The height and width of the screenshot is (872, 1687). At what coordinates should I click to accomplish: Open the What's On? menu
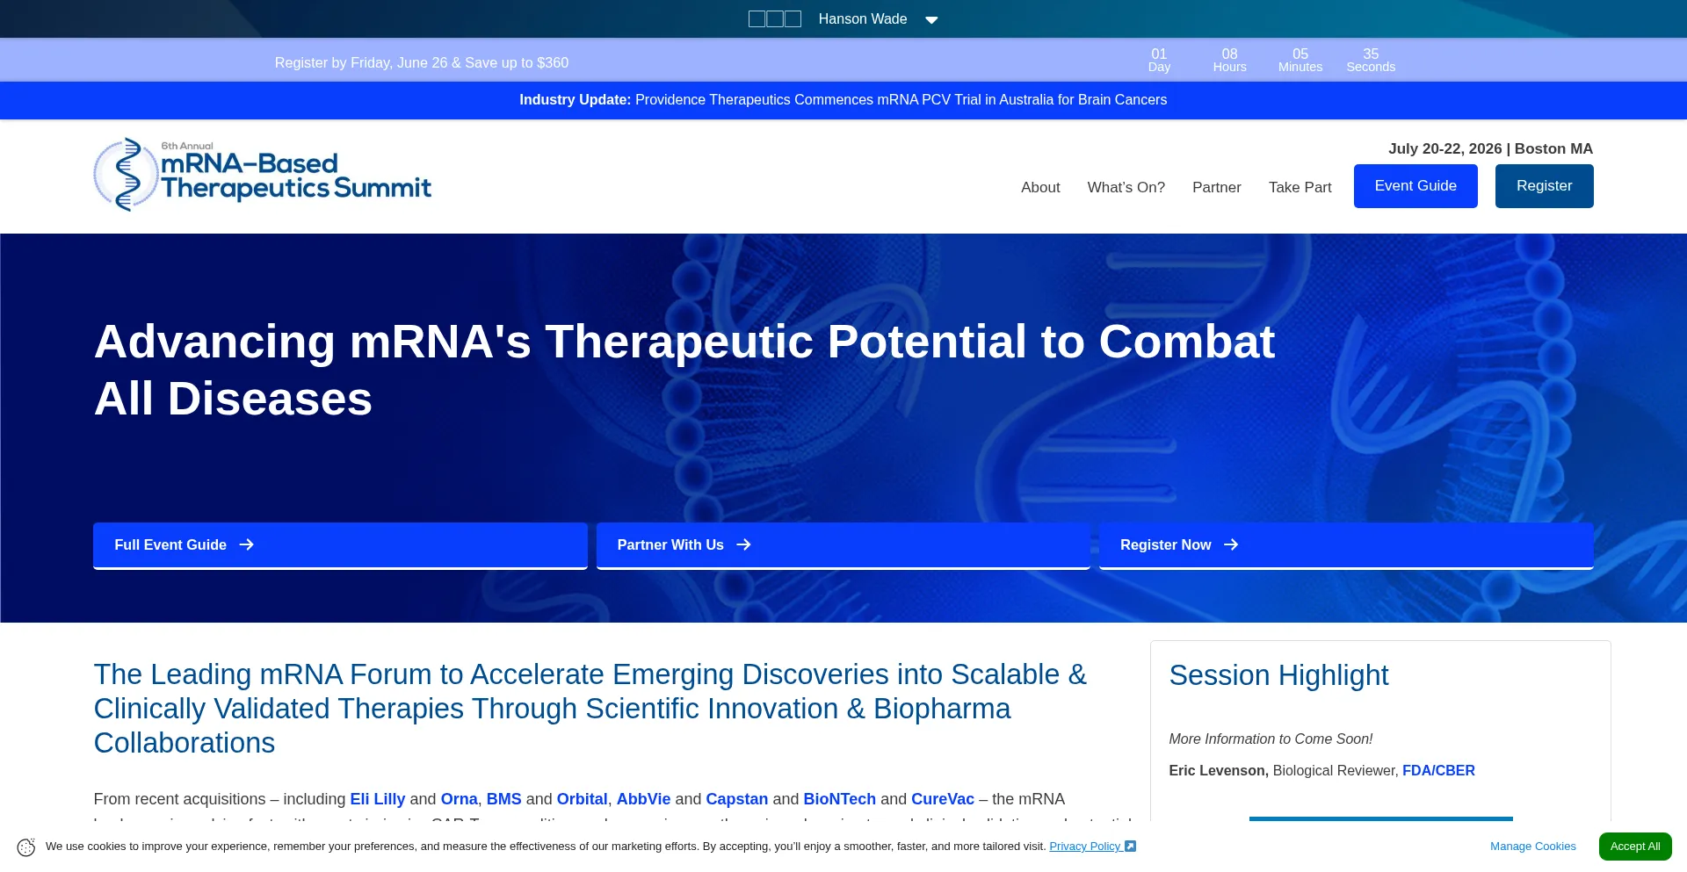pos(1126,187)
